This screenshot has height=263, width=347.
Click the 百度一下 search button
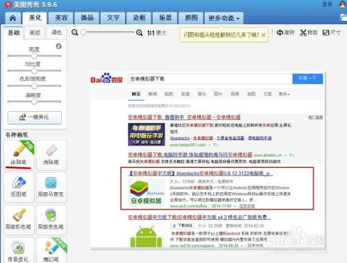click(x=307, y=78)
